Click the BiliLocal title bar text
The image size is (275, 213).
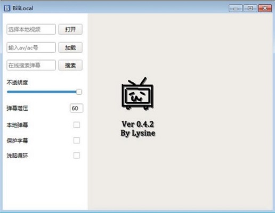(23, 8)
